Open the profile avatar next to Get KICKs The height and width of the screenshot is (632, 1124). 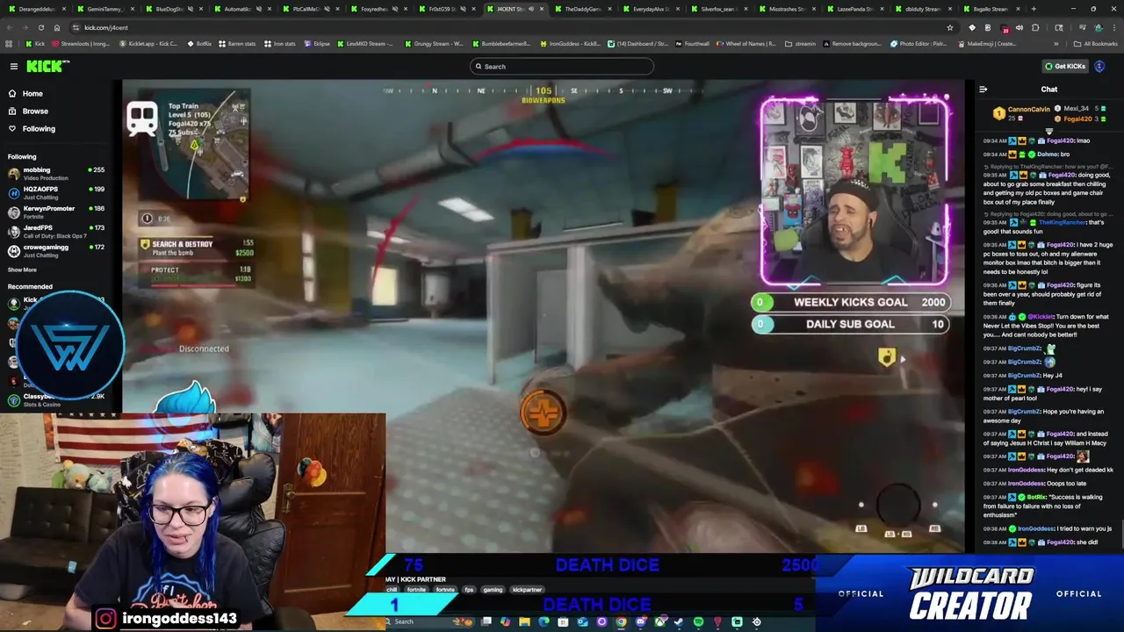tap(1099, 66)
